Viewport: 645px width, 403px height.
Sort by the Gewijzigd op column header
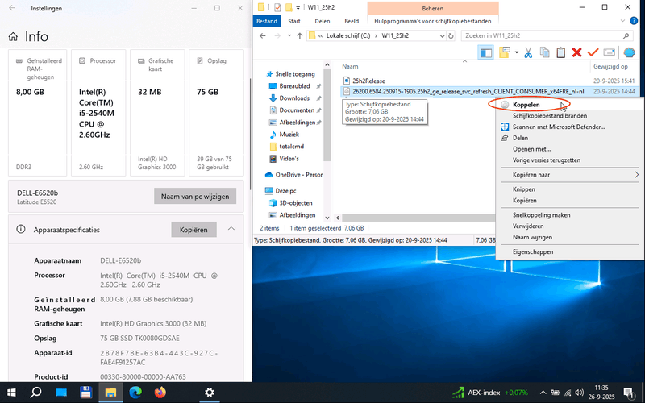click(x=610, y=66)
